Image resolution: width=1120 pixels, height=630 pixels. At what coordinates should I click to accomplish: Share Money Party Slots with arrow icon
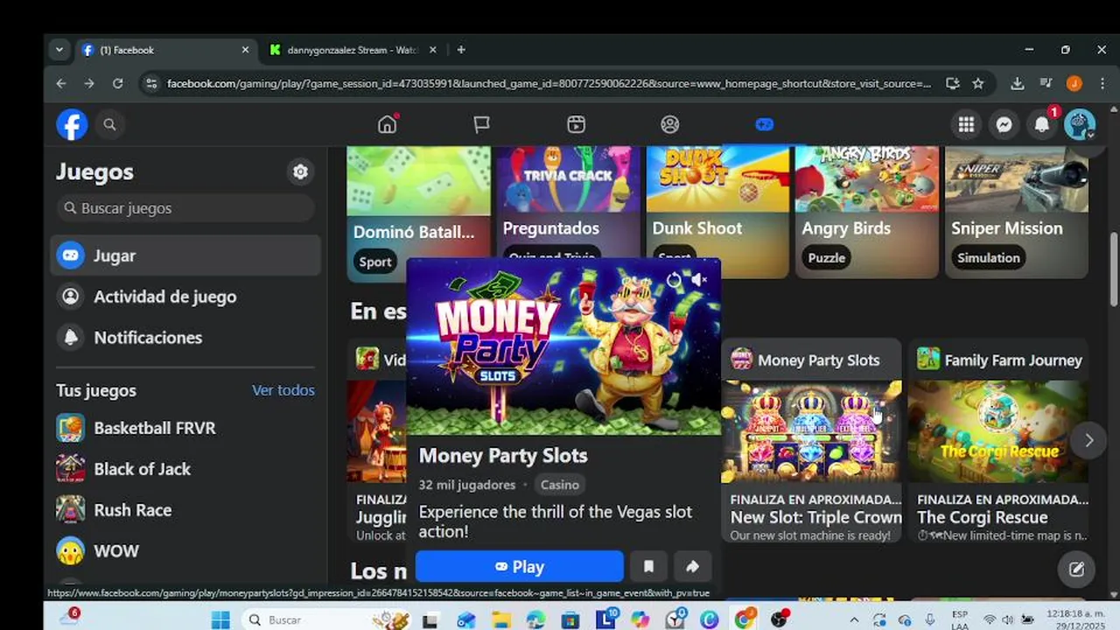coord(692,567)
